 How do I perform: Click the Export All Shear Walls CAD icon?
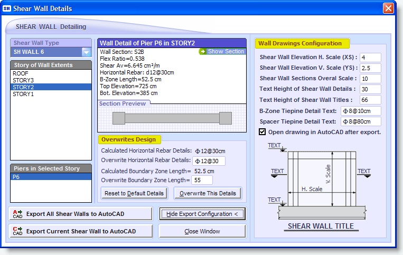tap(17, 214)
